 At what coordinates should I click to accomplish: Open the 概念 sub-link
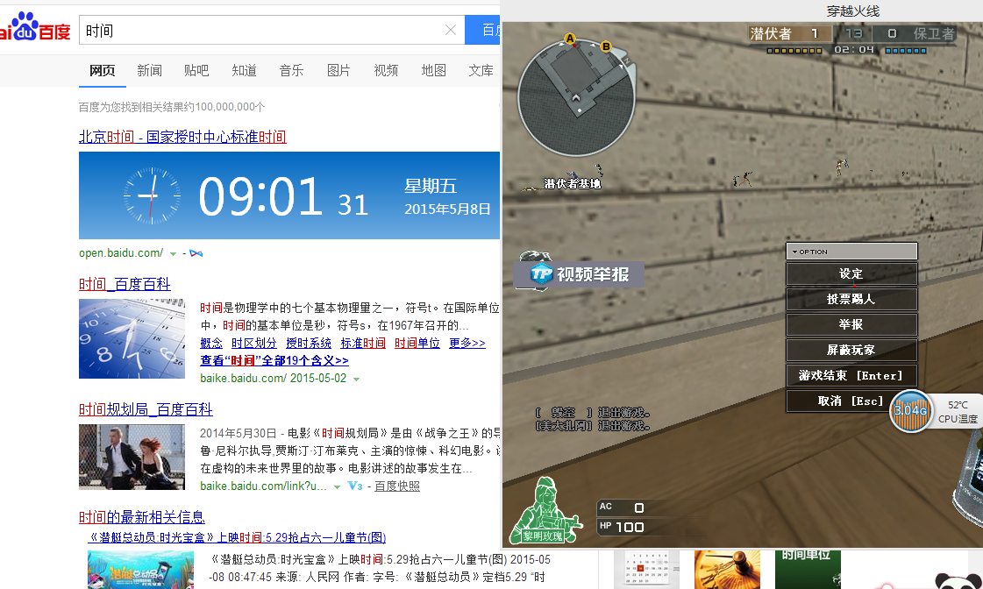coord(211,344)
